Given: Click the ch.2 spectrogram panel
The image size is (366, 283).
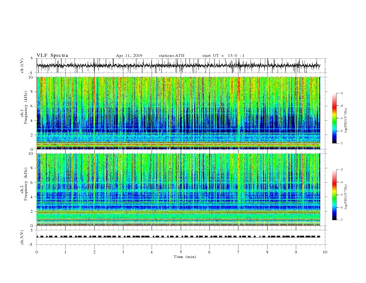Looking at the screenshot, I should 178,190.
